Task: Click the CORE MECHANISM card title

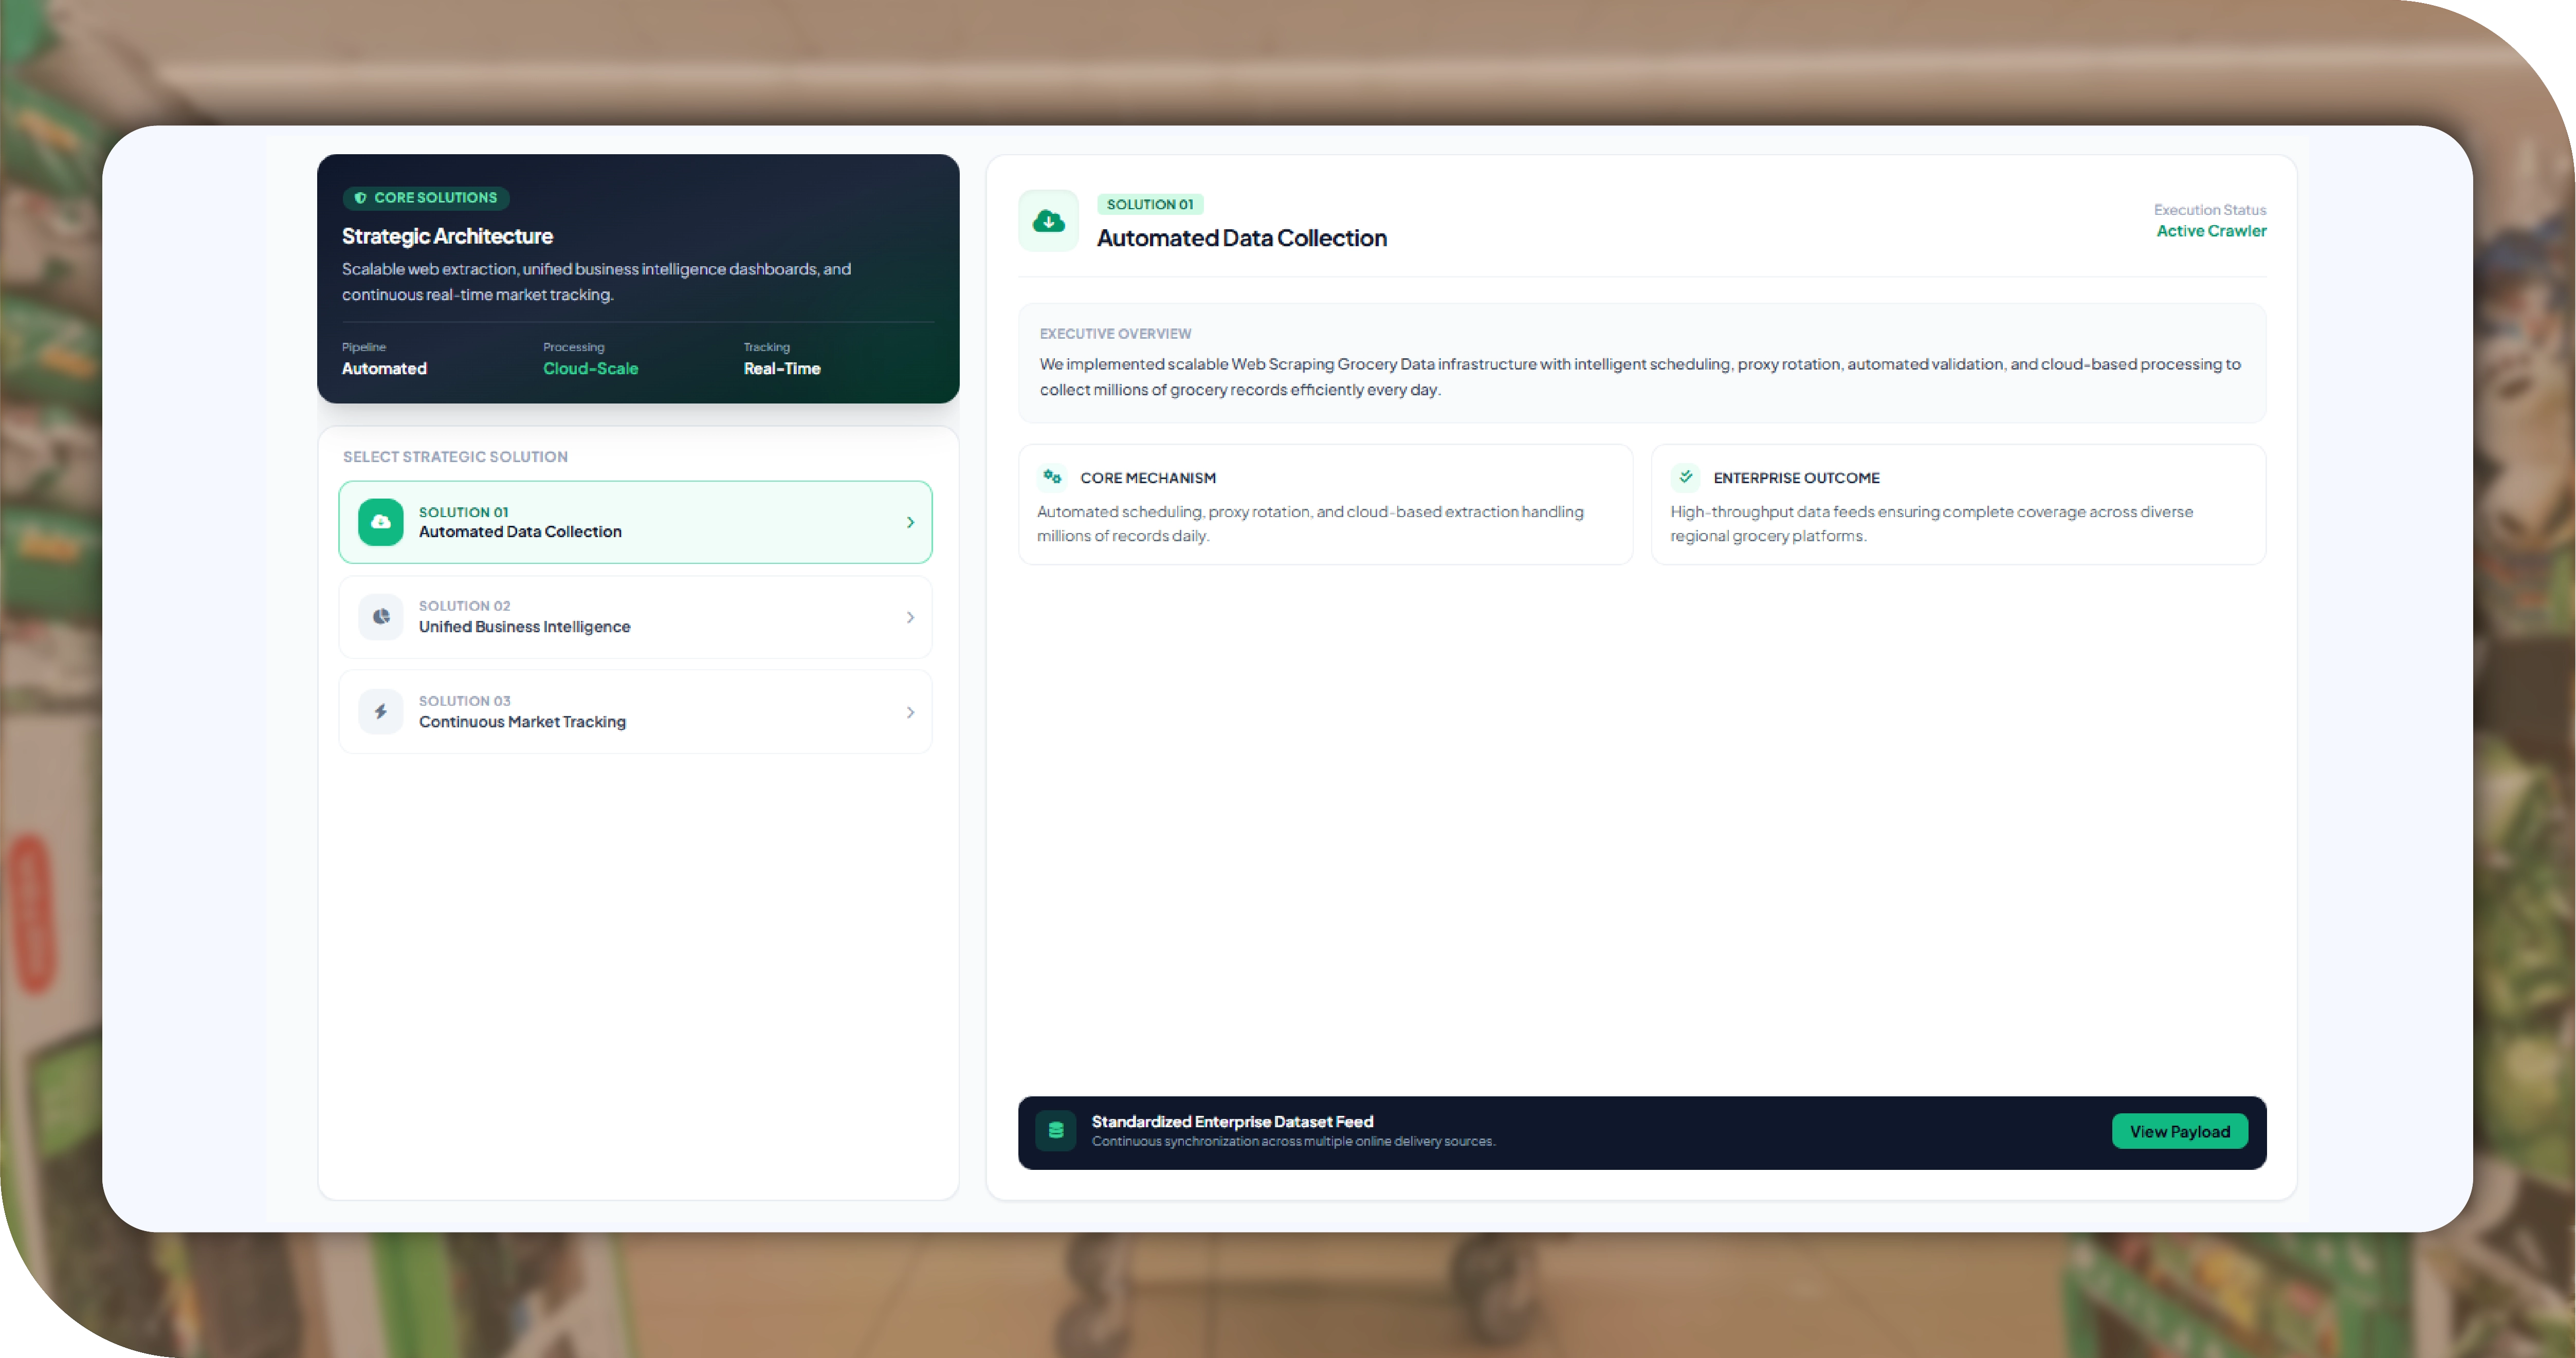Action: (1148, 478)
